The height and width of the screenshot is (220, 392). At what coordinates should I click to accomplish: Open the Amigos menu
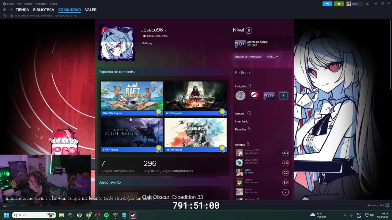click(28, 4)
